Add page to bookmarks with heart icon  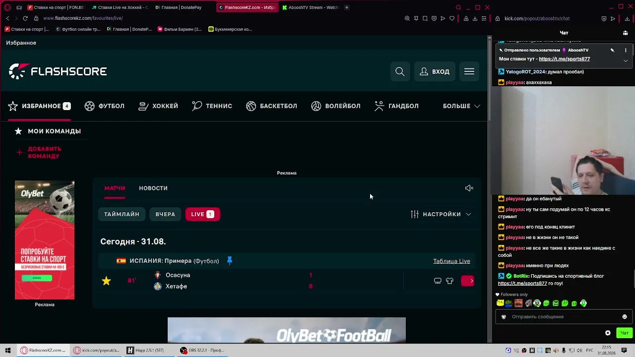point(452,18)
